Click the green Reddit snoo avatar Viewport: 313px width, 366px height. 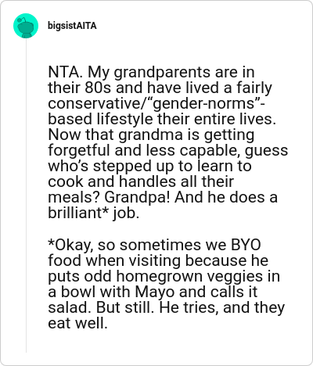point(26,26)
